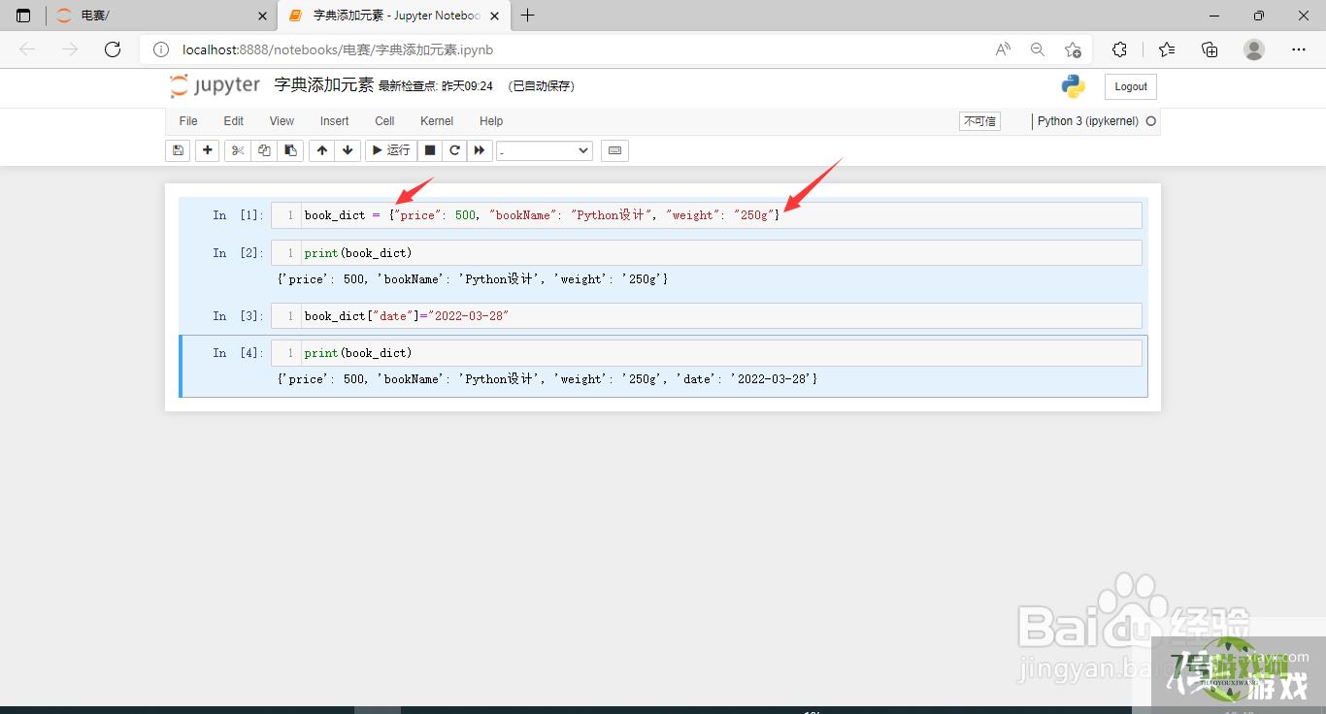This screenshot has width=1326, height=714.
Task: Paste cells below icon
Action: [290, 150]
